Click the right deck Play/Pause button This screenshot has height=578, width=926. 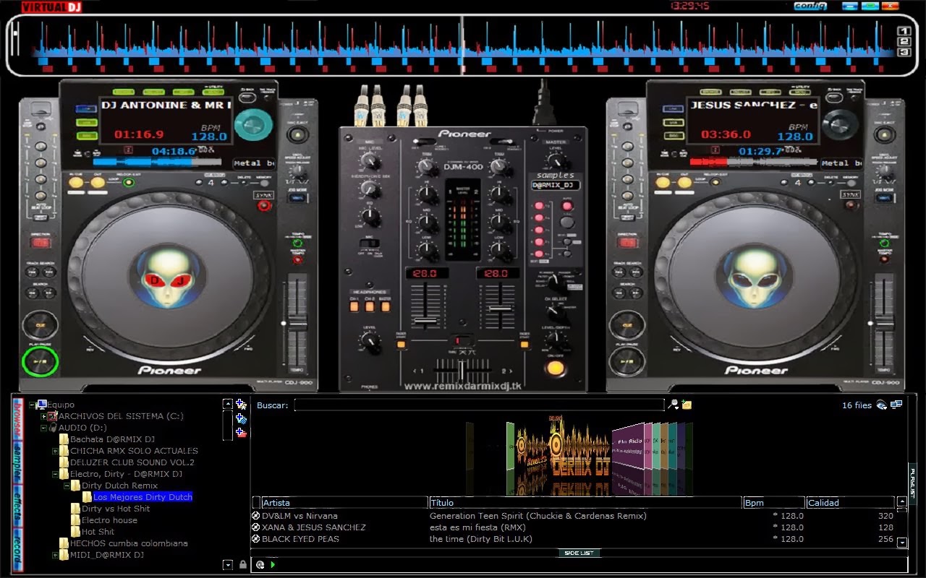click(626, 362)
